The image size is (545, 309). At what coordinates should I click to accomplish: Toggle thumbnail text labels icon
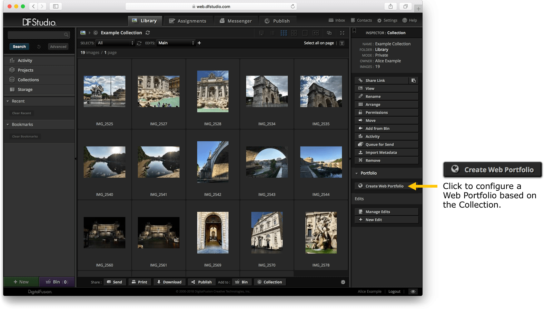coord(342,43)
